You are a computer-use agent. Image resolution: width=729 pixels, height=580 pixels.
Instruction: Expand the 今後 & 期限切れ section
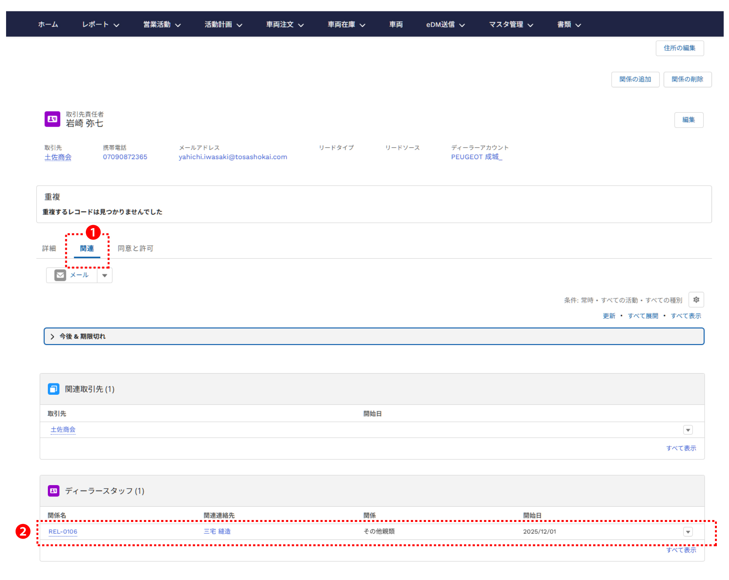(52, 337)
